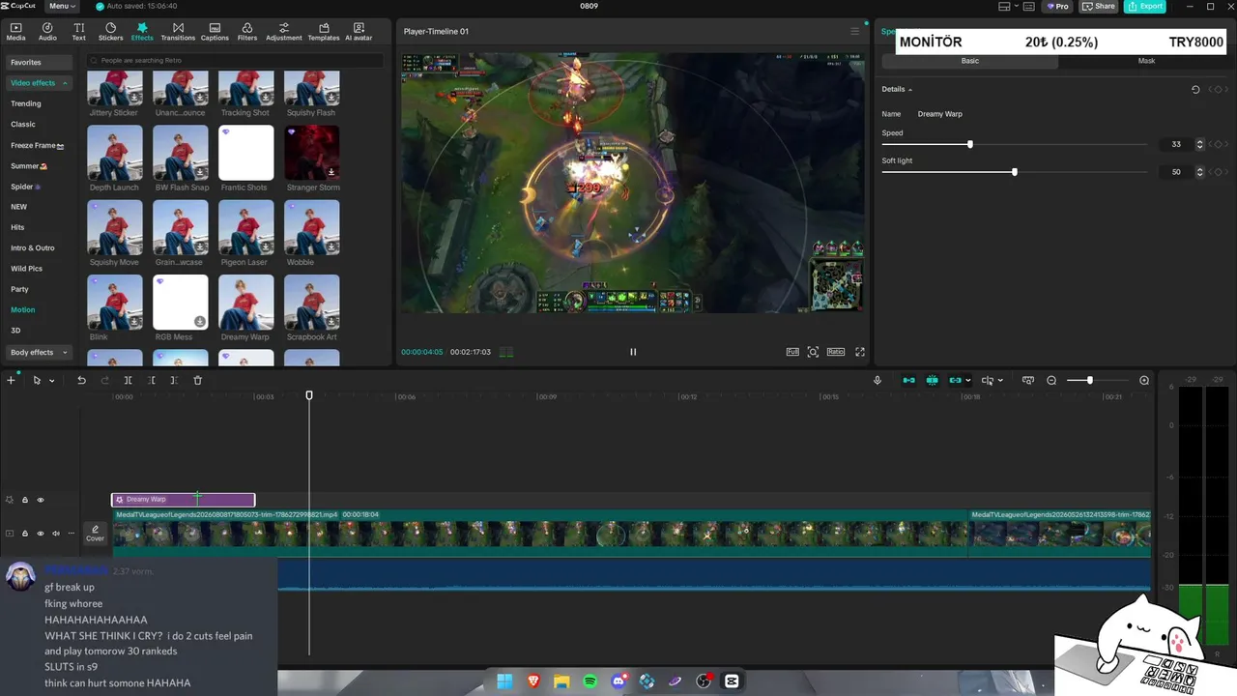This screenshot has width=1237, height=696.
Task: Zoom in the timeline with plus icon
Action: coord(1144,380)
